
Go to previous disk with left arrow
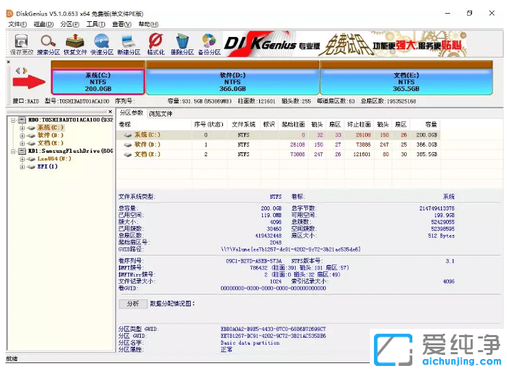(18, 71)
